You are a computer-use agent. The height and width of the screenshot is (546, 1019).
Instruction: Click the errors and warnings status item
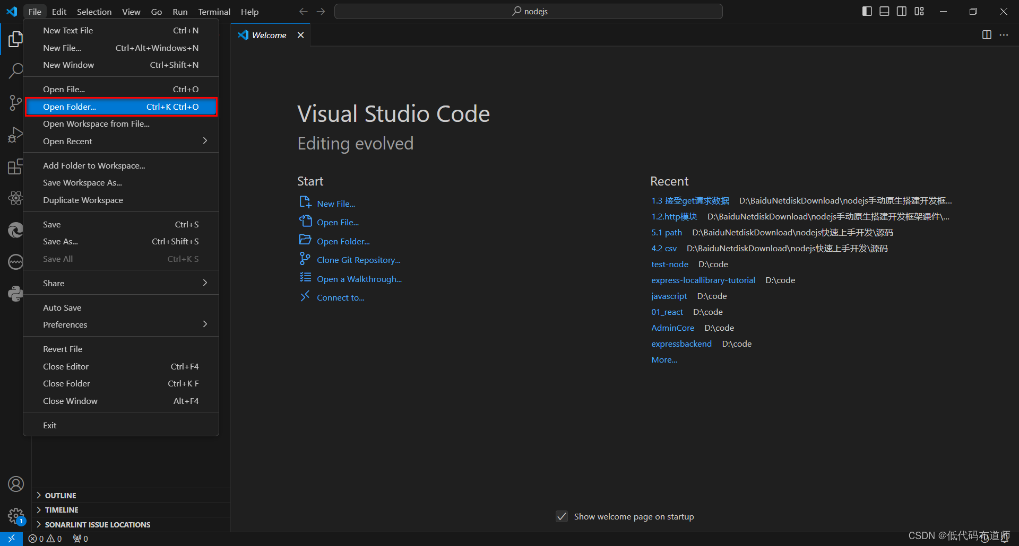(x=45, y=539)
